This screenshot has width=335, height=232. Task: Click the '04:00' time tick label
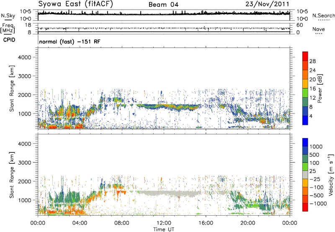click(80, 223)
